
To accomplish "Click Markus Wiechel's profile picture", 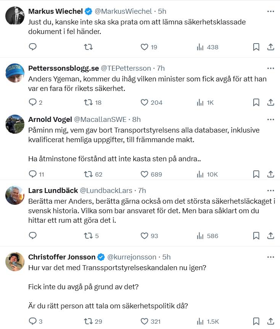I will tap(15, 16).
